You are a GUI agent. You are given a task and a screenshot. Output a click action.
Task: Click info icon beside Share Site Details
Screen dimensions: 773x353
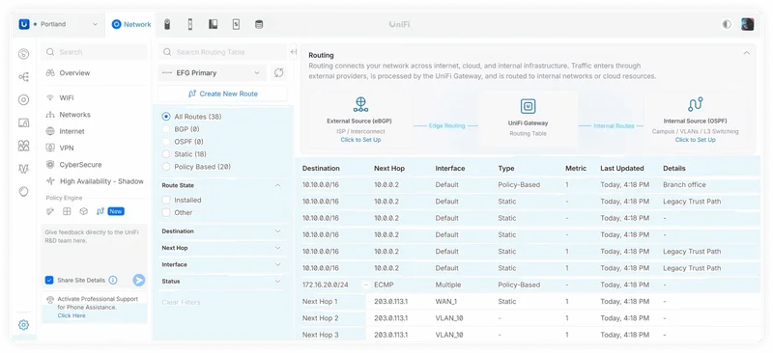[x=113, y=280]
